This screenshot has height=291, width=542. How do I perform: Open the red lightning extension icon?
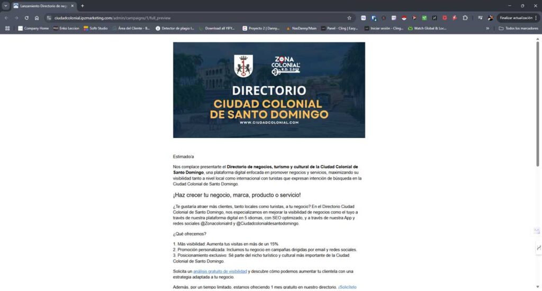click(455, 18)
